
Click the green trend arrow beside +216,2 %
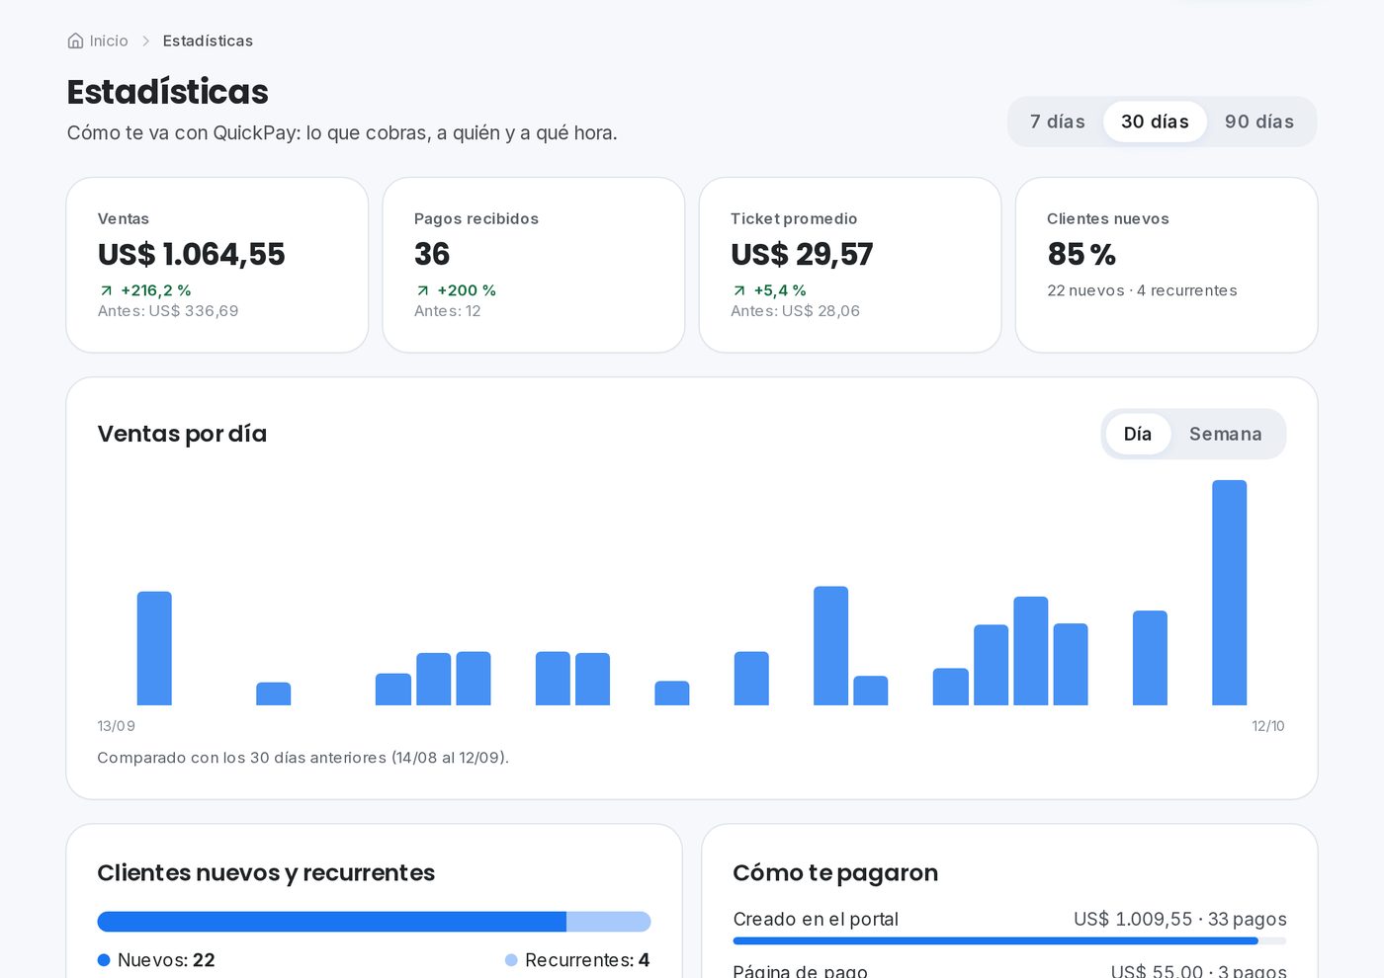(106, 290)
